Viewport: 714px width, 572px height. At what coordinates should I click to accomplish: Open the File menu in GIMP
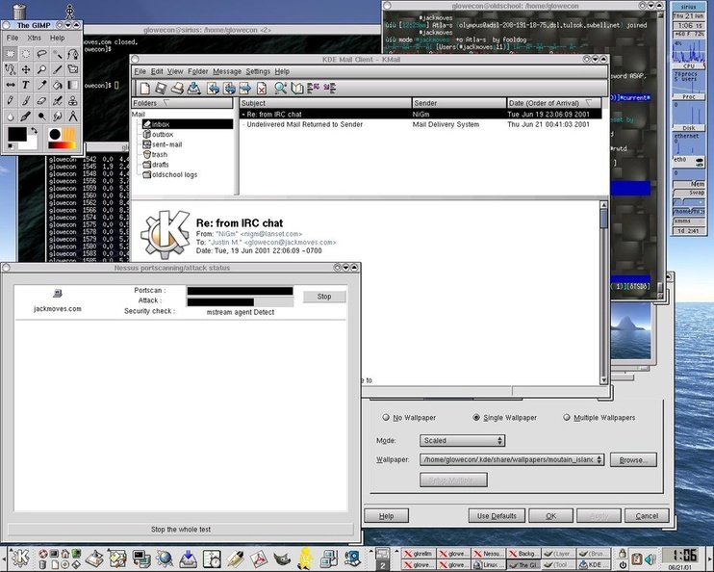click(13, 38)
